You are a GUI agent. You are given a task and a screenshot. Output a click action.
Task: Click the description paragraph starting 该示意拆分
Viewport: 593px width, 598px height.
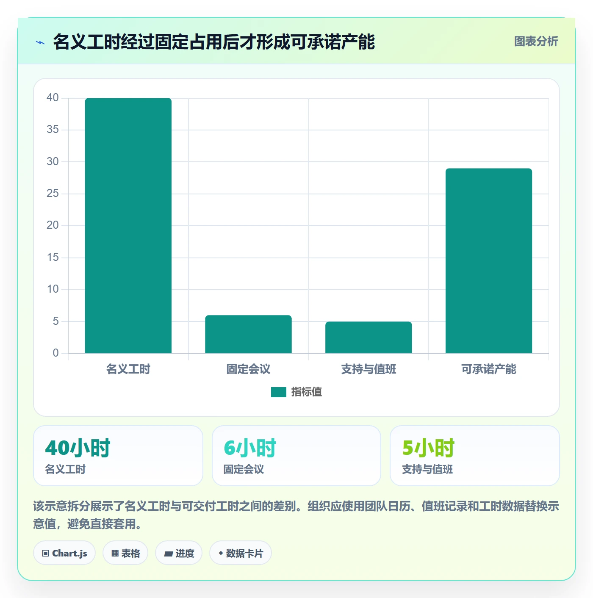[296, 515]
